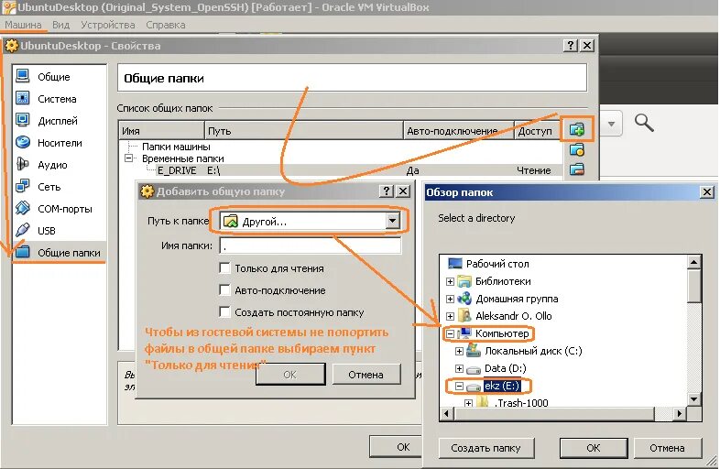Screen dimensions: 720x469
Task: Check Создать постоянную папку option
Action: 224,311
